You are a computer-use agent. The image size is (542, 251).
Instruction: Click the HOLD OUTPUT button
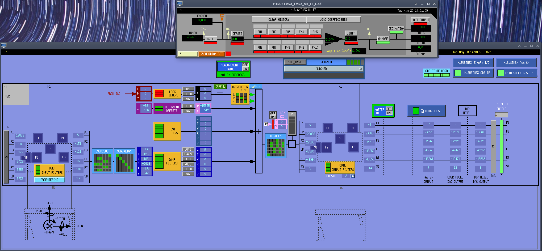point(420,20)
